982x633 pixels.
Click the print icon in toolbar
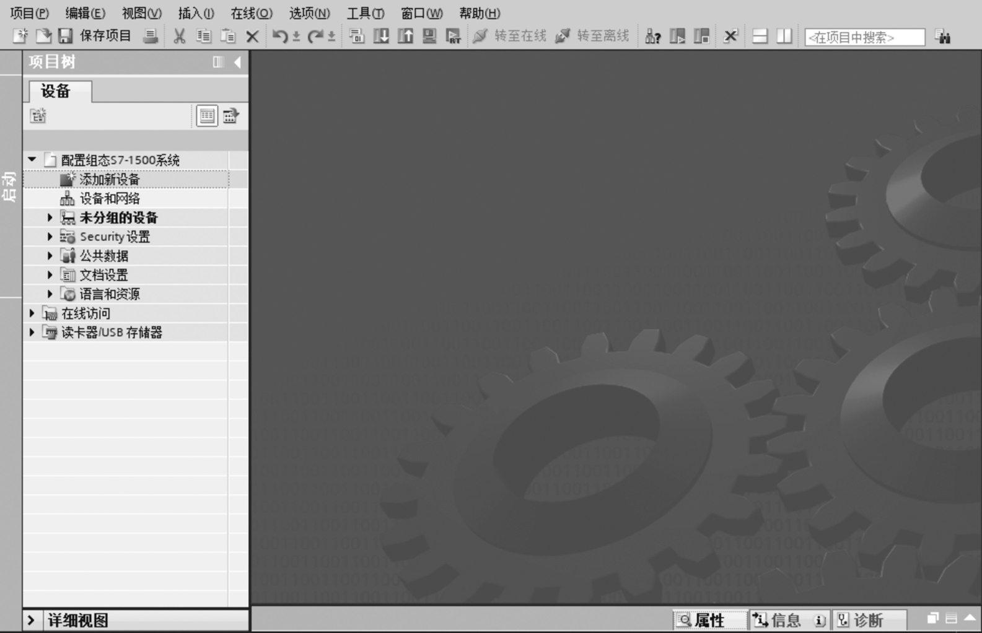pos(150,36)
